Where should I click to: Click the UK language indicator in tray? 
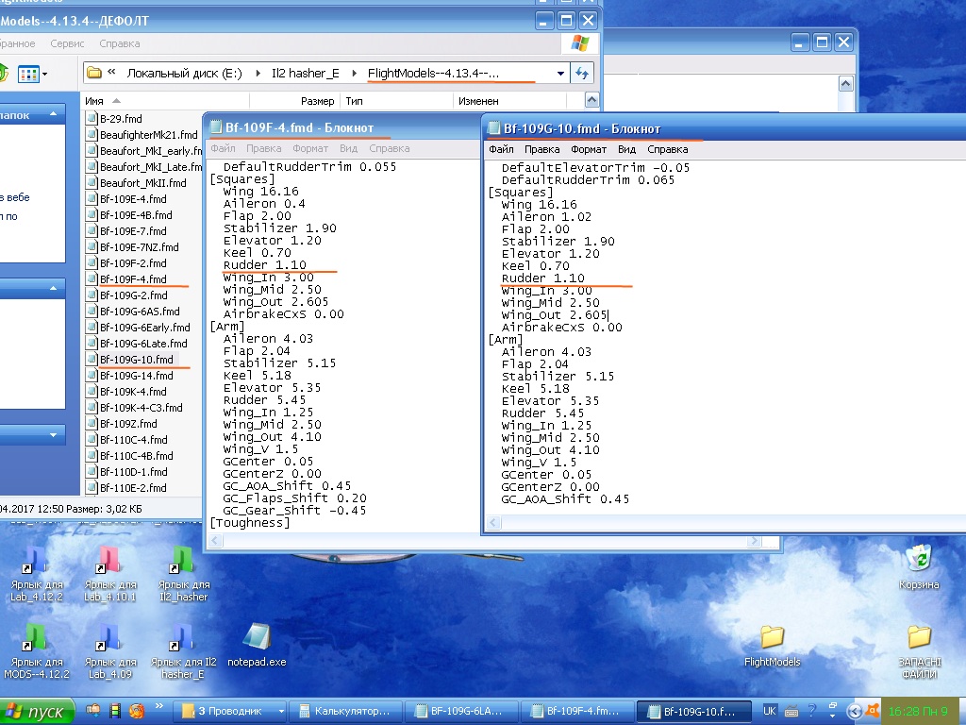tap(769, 711)
